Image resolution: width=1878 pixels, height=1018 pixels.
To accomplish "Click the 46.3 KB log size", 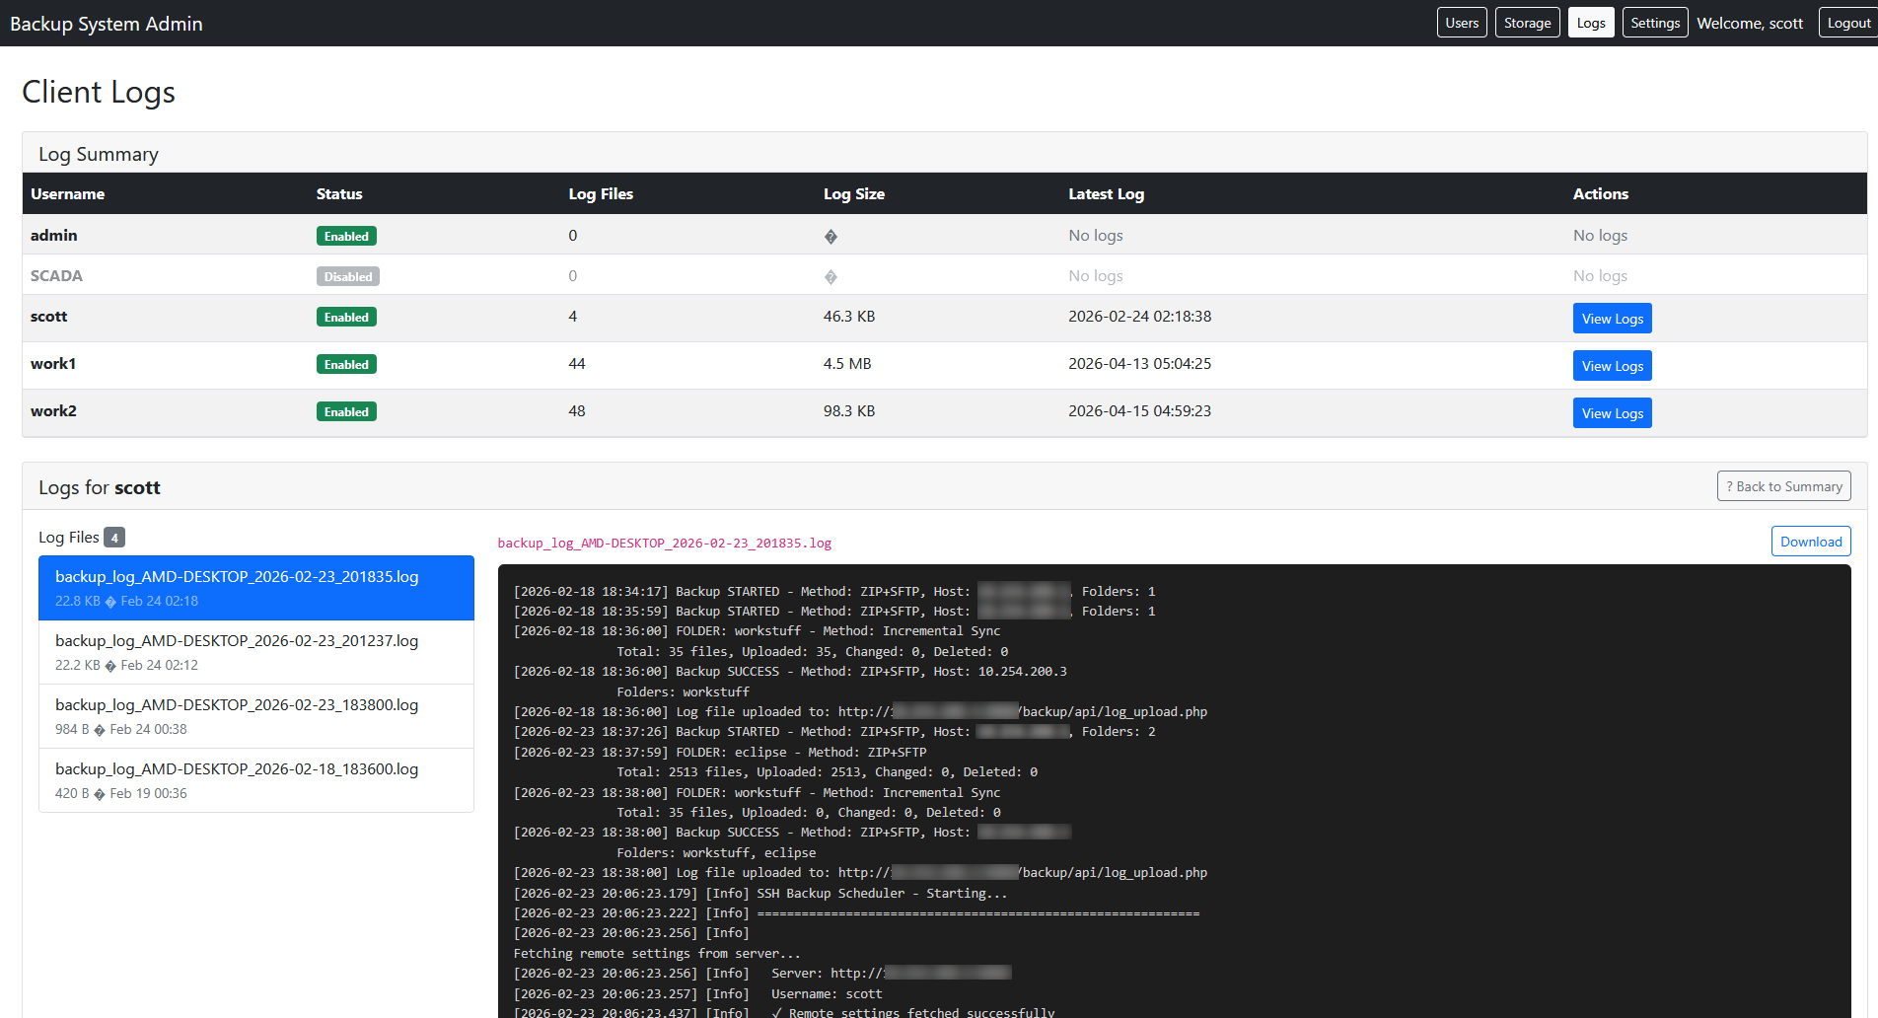I will click(849, 316).
